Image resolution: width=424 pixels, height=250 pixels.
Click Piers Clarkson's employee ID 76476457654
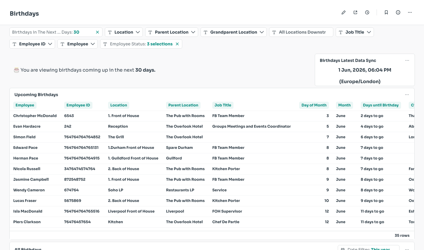[x=77, y=222]
